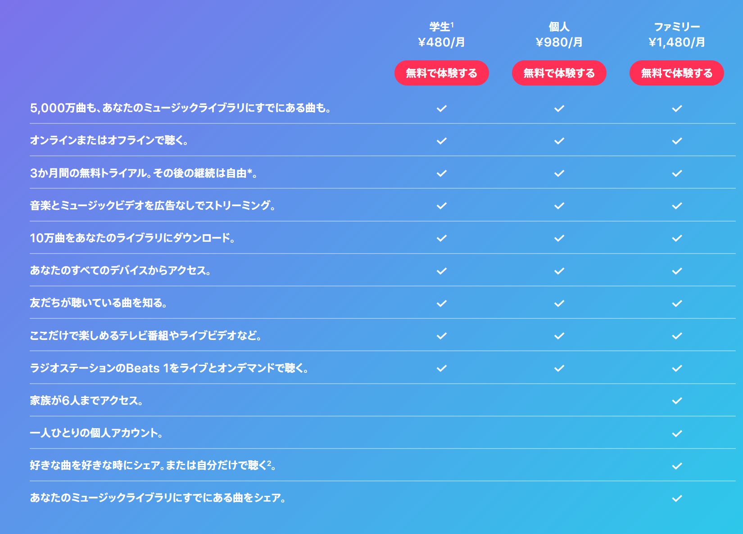Screen dimensions: 743x534
Task: Click the asterisk after その後の継続は自由
Action: 249,172
